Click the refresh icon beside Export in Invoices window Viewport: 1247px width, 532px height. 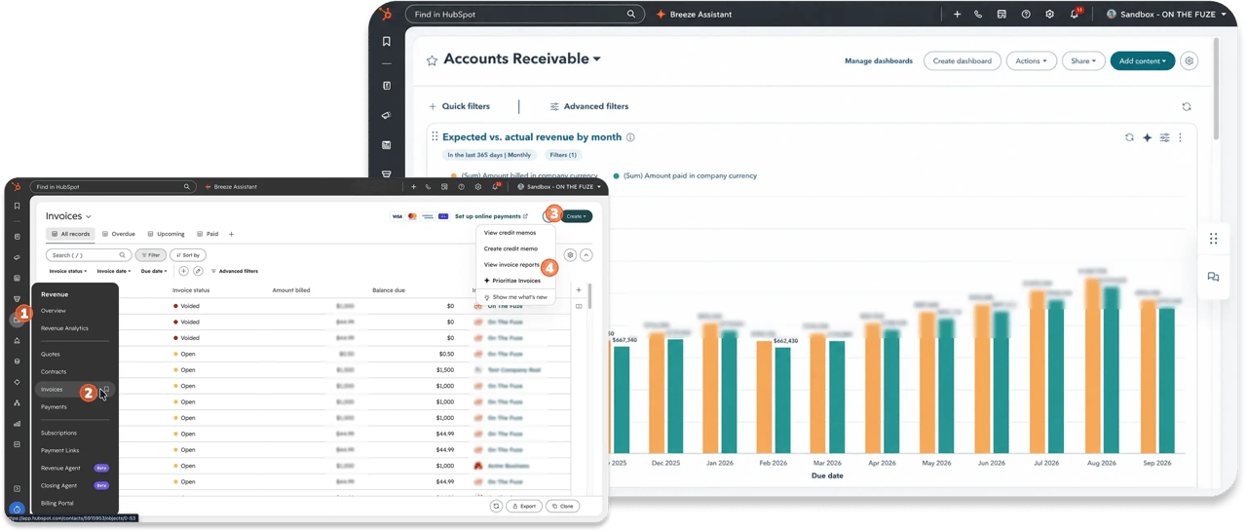coord(496,506)
